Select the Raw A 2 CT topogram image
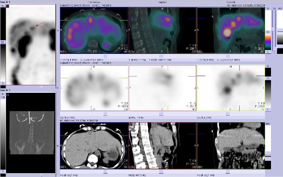Viewport: 283px width, 177px height. [31, 133]
